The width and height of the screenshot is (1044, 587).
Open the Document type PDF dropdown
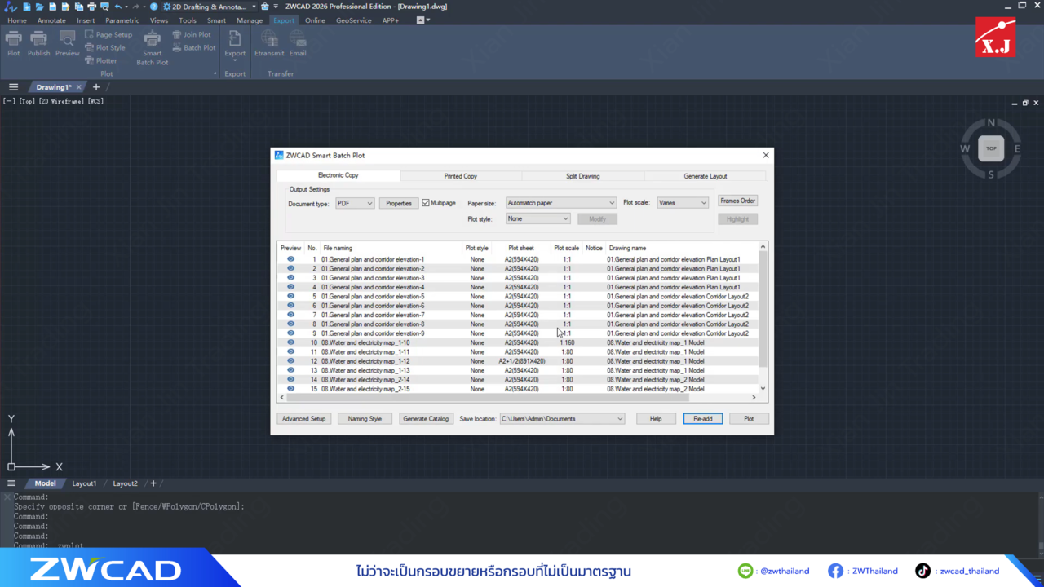click(355, 203)
